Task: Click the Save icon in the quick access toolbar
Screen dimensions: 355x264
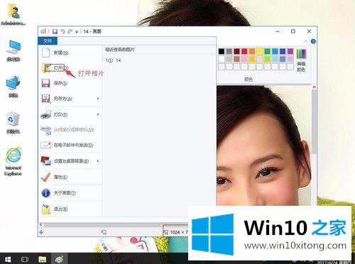Action: [x=55, y=31]
